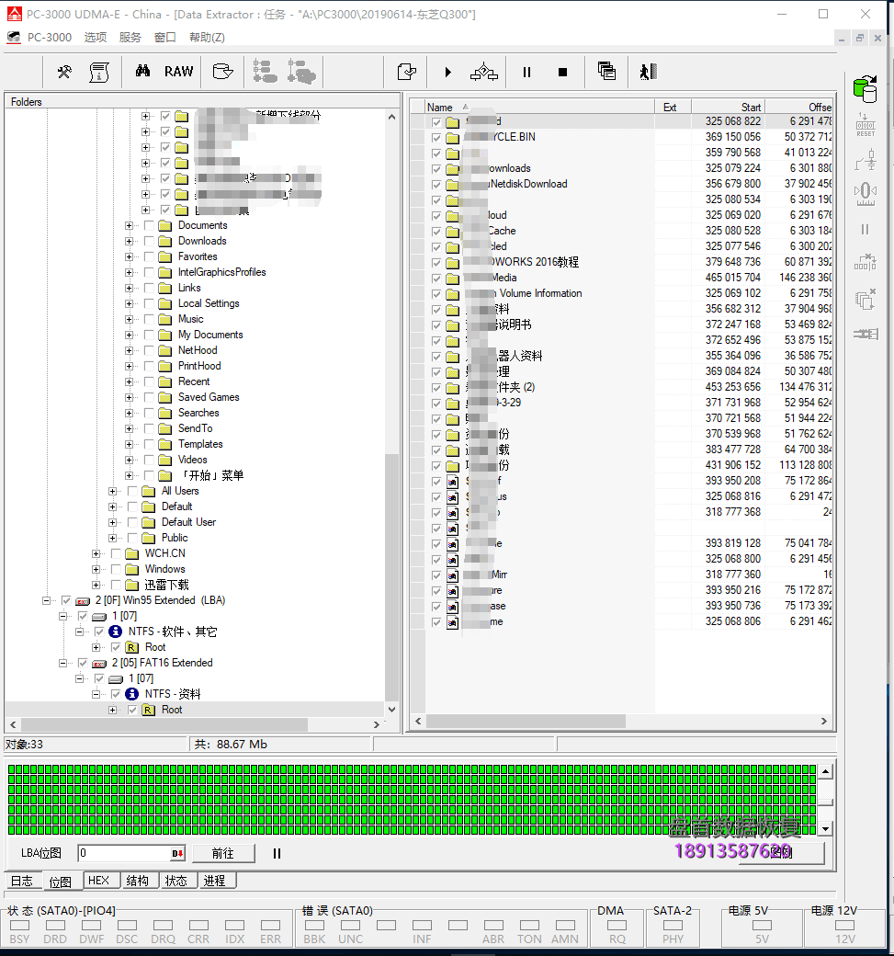
Task: Uncheck the System Volume Information row checkbox
Action: [436, 294]
